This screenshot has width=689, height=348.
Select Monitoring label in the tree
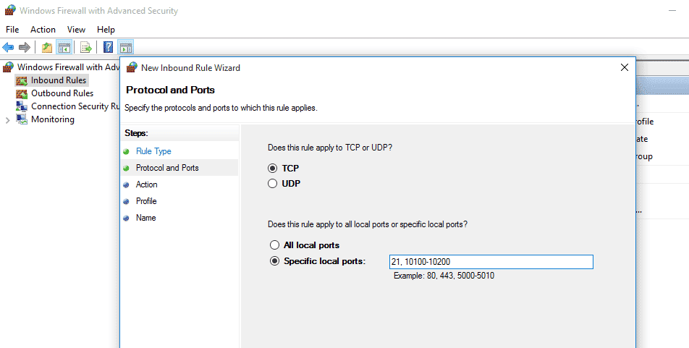[x=53, y=119]
